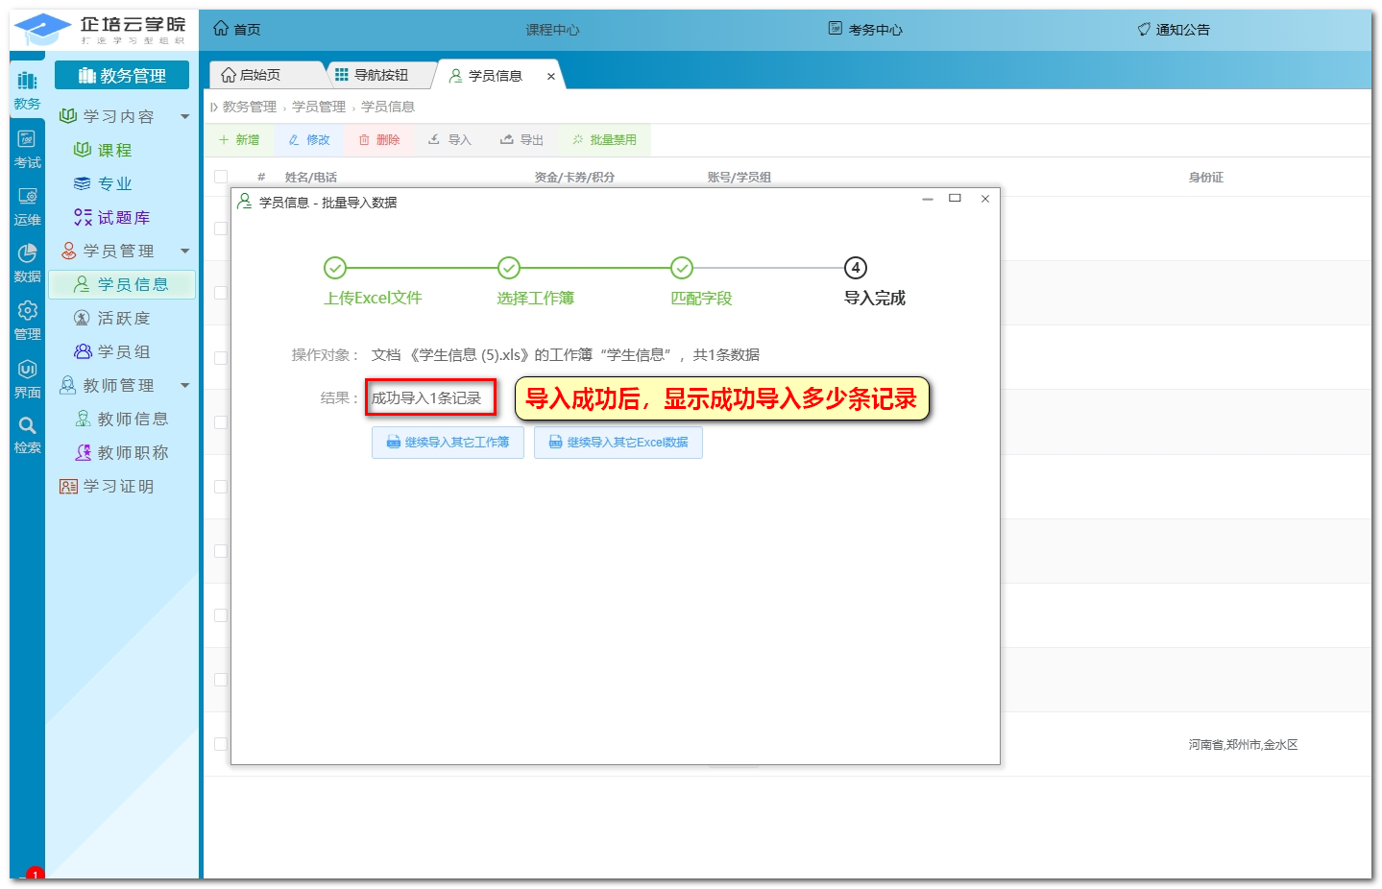Collapse the 教师管理 section arrow
Image resolution: width=1382 pixels, height=889 pixels.
tap(185, 385)
